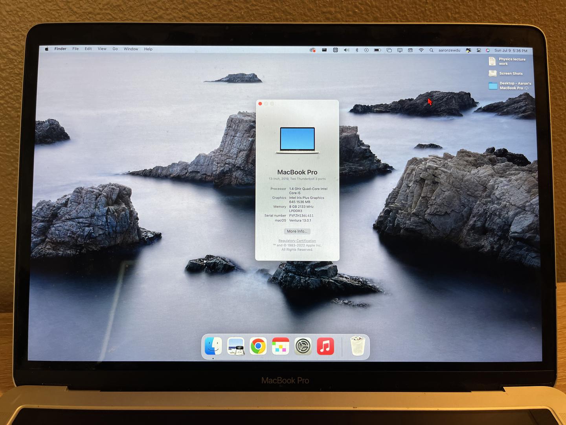The height and width of the screenshot is (425, 566).
Task: Click the memory text 8 GB 2133 MHz
Action: 301,207
